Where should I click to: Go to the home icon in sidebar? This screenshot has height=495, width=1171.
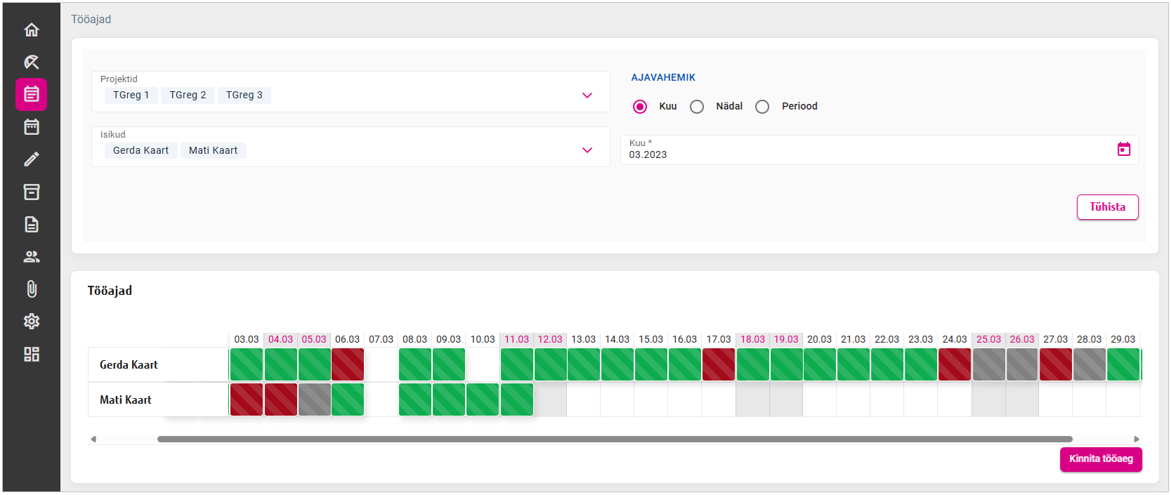tap(32, 29)
